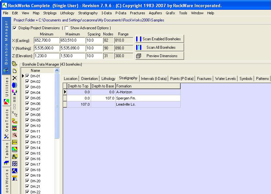Toggle the DH-06 borehole checkbox
The image size is (271, 194).
(27, 104)
